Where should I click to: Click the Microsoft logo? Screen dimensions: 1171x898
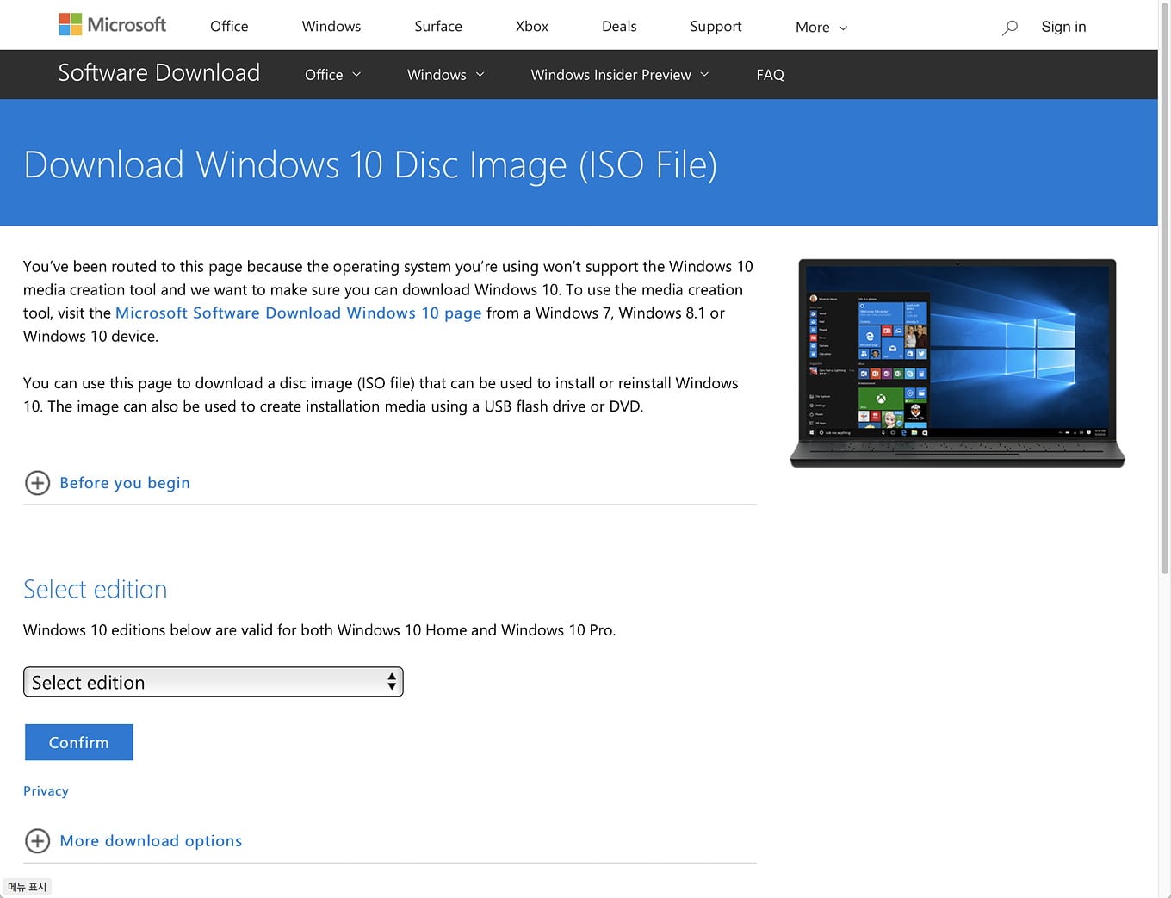pos(113,25)
